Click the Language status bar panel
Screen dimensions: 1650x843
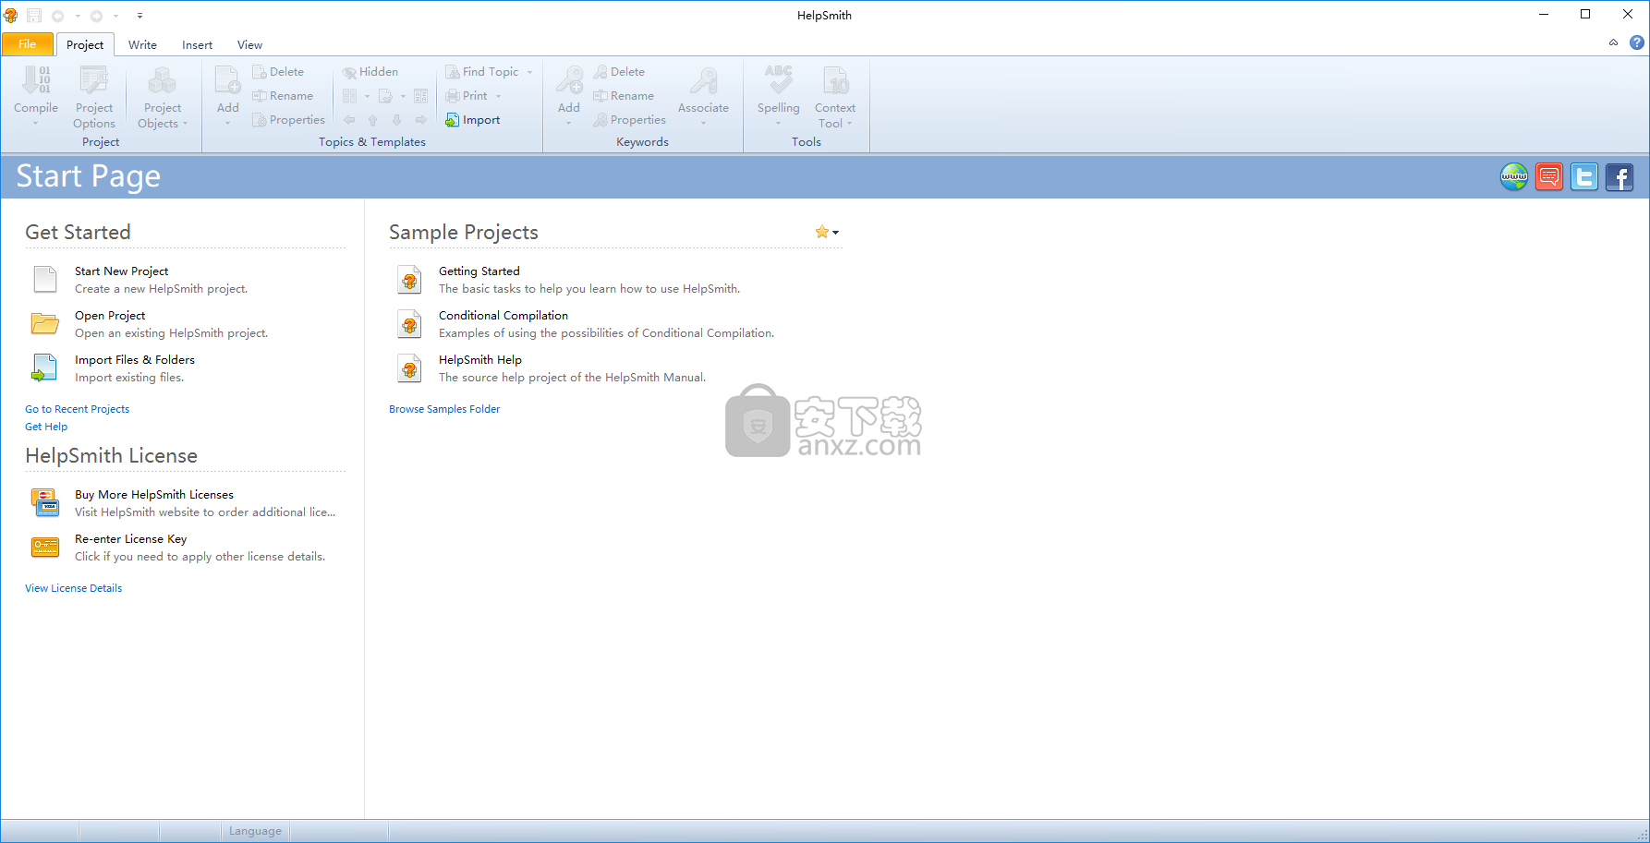point(255,831)
